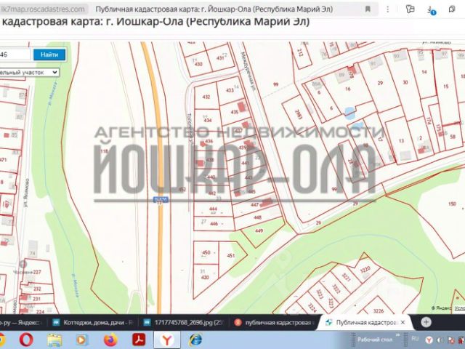The height and width of the screenshot is (349, 465).
Task: Open Adobe Acrobat from the taskbar
Action: [139, 340]
